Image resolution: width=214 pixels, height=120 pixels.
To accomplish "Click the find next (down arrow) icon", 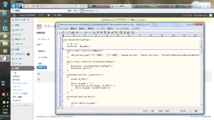I will 98,32.
